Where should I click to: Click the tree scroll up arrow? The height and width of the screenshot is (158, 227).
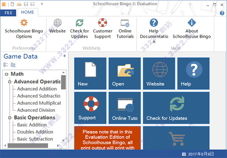tap(63, 72)
